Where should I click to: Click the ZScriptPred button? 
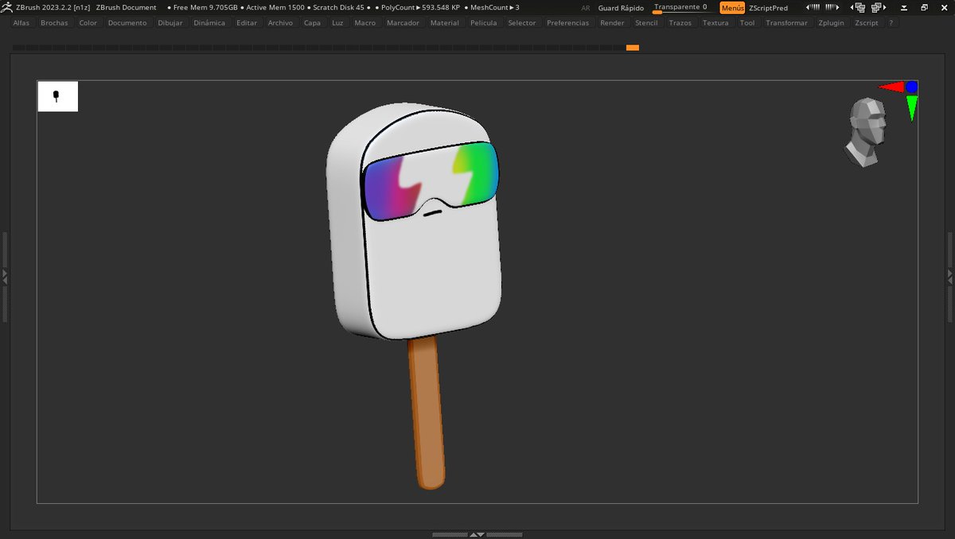click(x=769, y=8)
